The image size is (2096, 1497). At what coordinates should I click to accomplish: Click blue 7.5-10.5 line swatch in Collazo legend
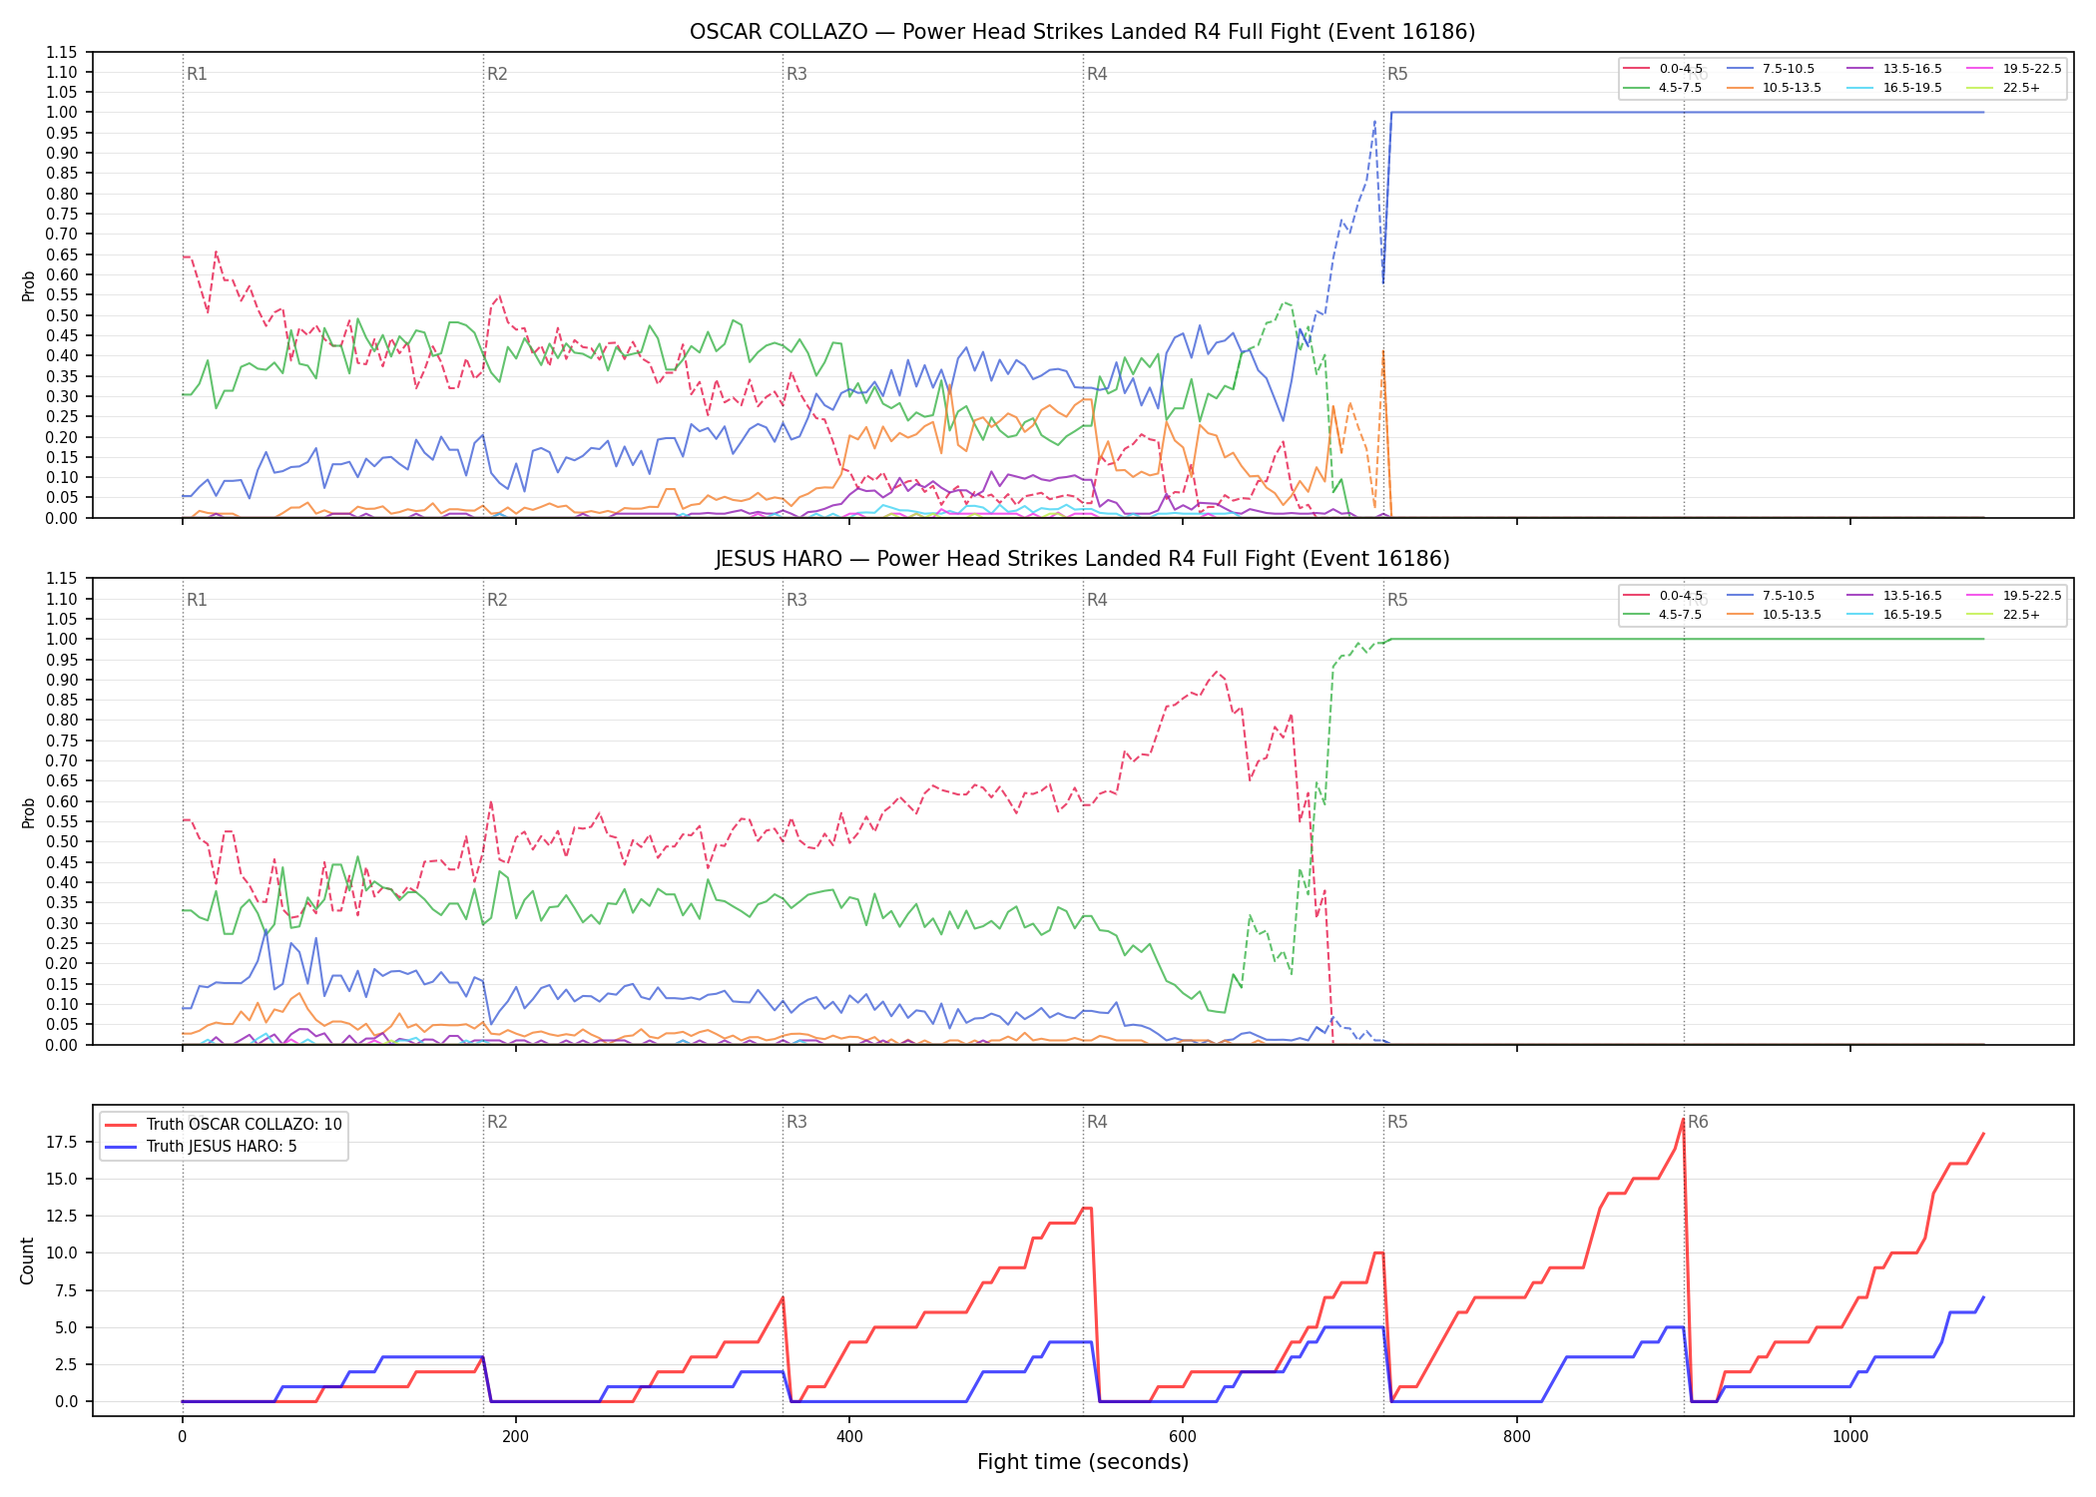pos(1740,69)
